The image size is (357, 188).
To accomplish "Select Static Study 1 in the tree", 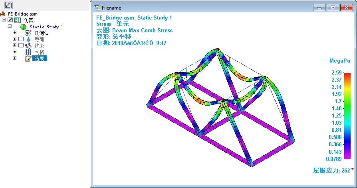I will 46,27.
